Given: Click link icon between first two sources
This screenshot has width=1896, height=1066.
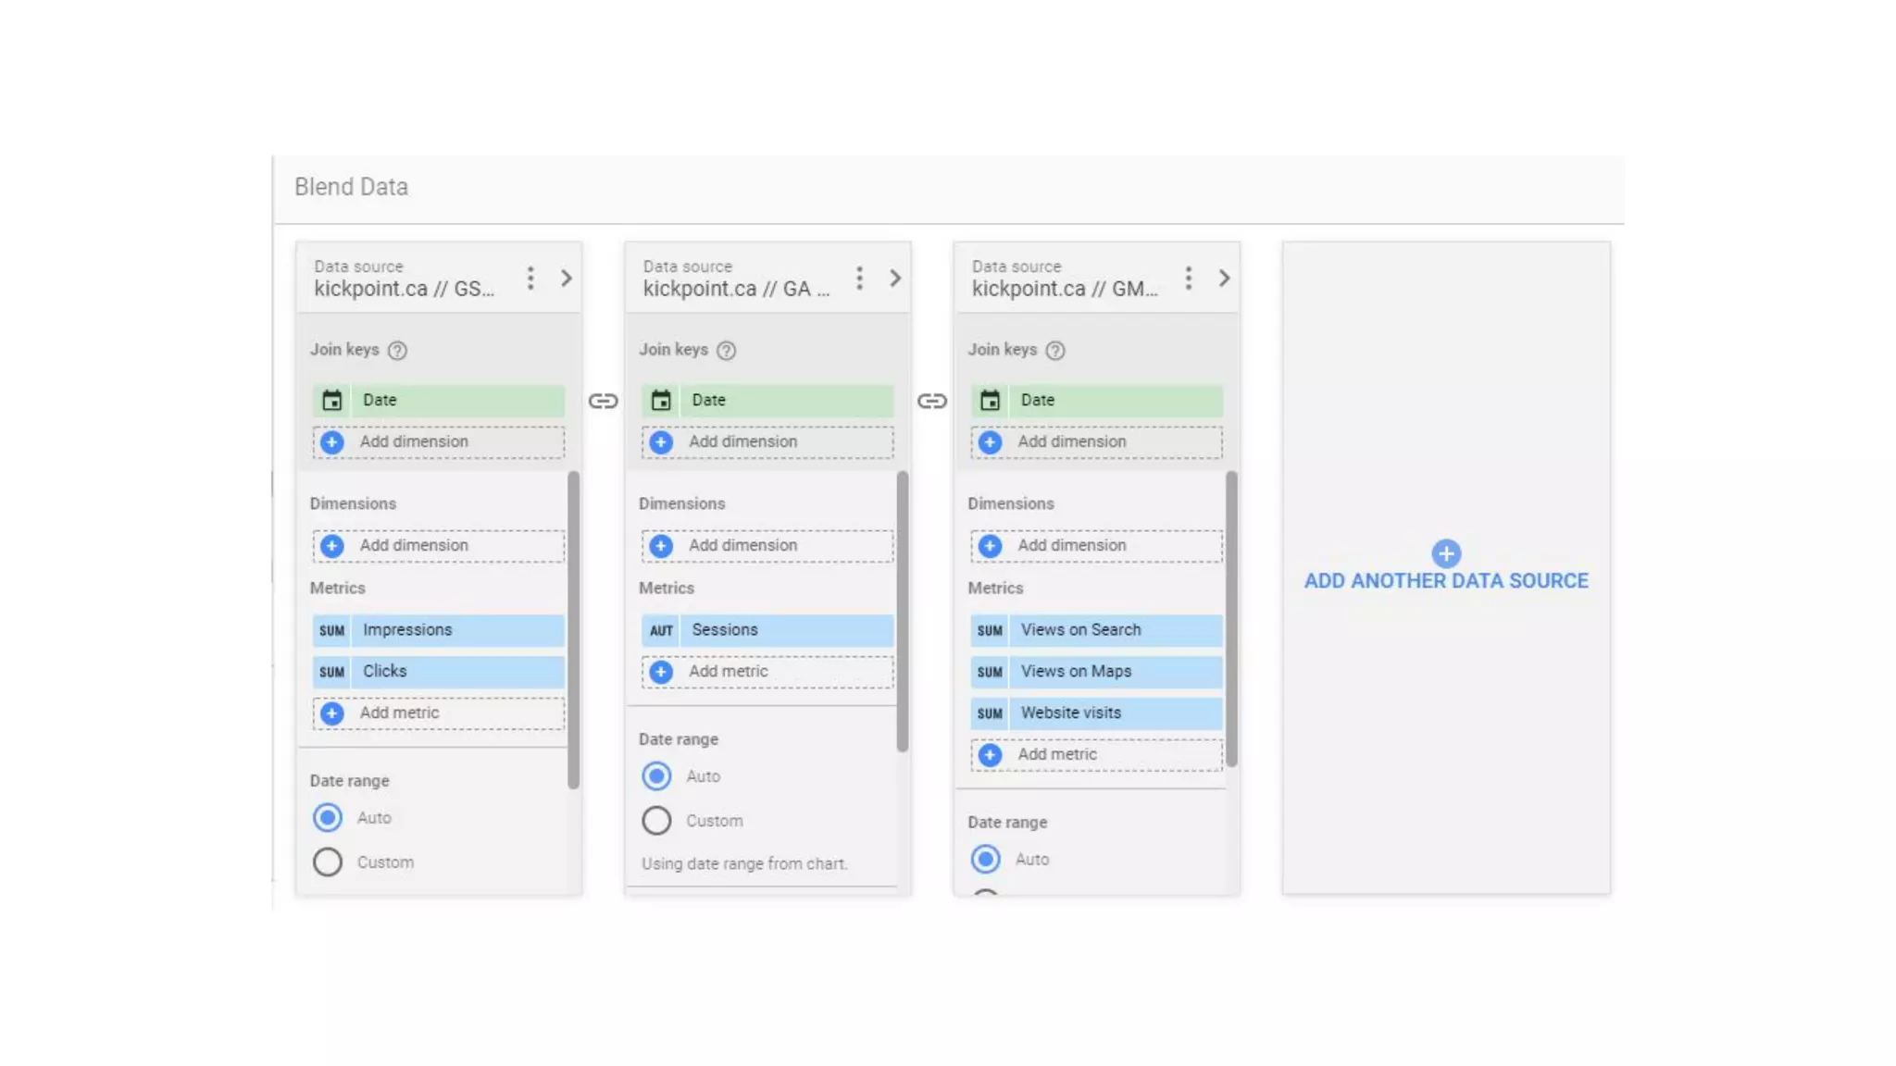Looking at the screenshot, I should [x=603, y=401].
